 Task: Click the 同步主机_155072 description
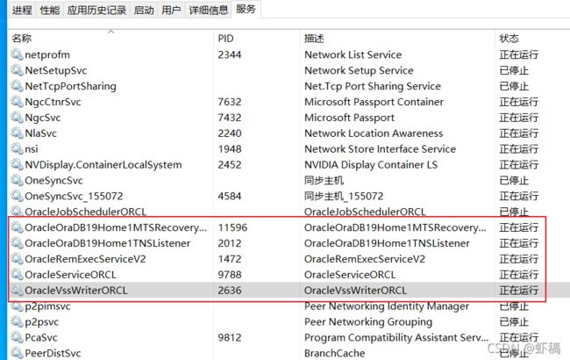(x=344, y=196)
